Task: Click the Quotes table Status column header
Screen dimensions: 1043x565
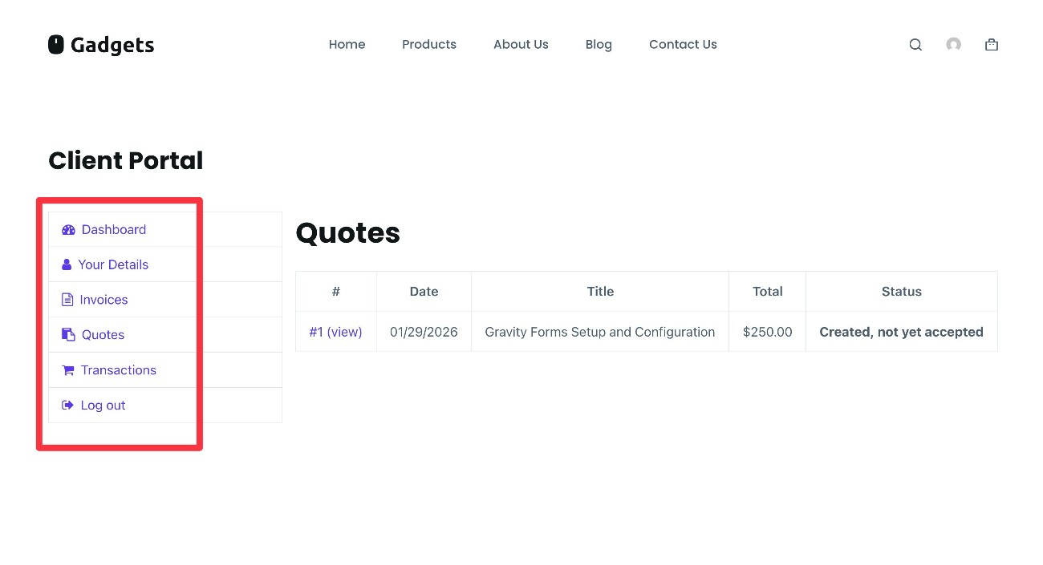Action: click(x=901, y=291)
